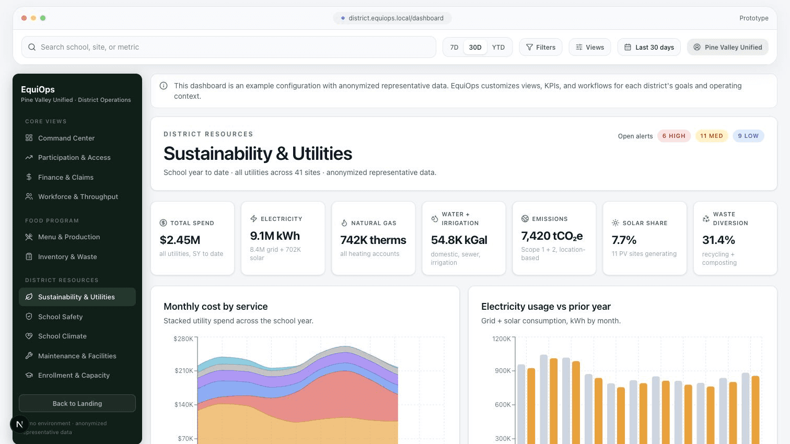This screenshot has width=790, height=444.
Task: Click the Filters funnel icon
Action: (529, 47)
